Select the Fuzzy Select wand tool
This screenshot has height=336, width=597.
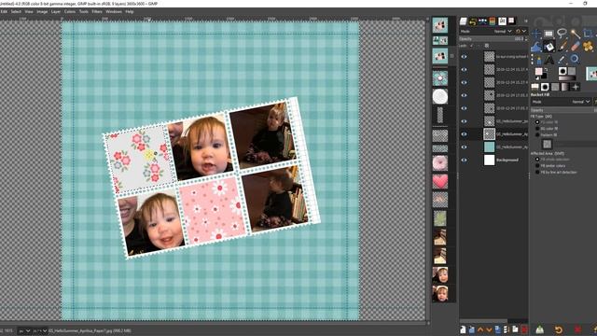575,34
